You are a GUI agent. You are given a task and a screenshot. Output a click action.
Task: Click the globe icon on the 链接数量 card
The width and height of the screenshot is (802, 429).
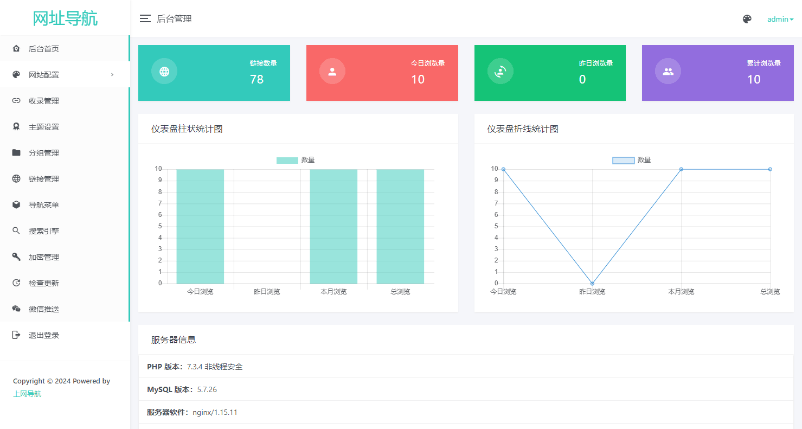(x=164, y=71)
